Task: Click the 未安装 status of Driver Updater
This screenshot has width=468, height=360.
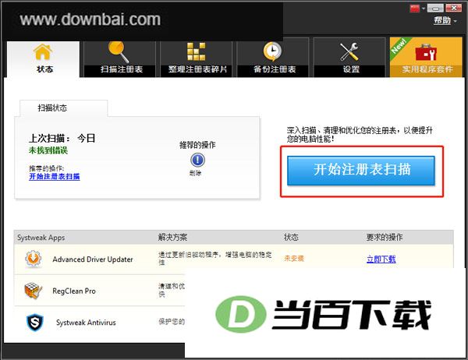Action: coord(294,258)
